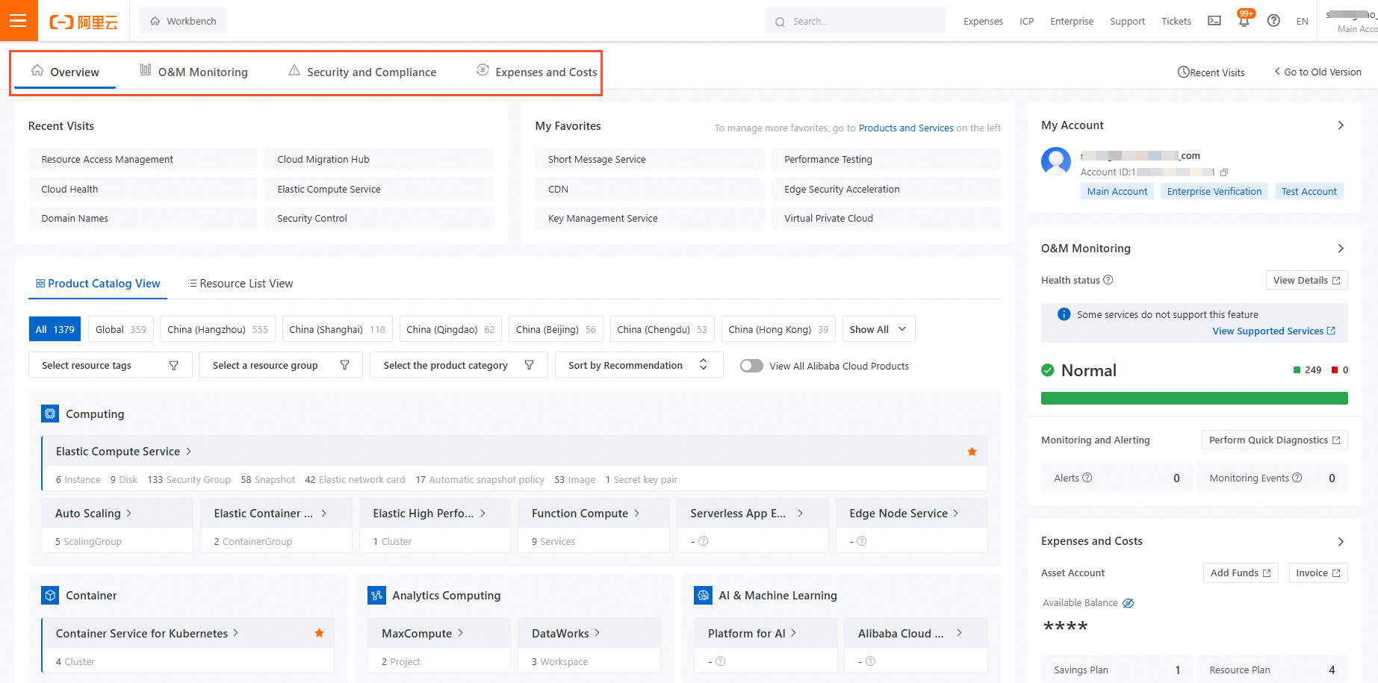The image size is (1378, 683).
Task: Click the Enterprise Verification tag
Action: pos(1214,191)
